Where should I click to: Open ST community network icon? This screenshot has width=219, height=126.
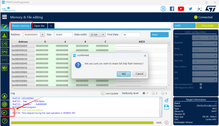pyautogui.click(x=199, y=9)
